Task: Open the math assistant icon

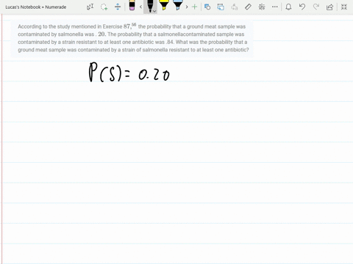Action: click(x=262, y=7)
